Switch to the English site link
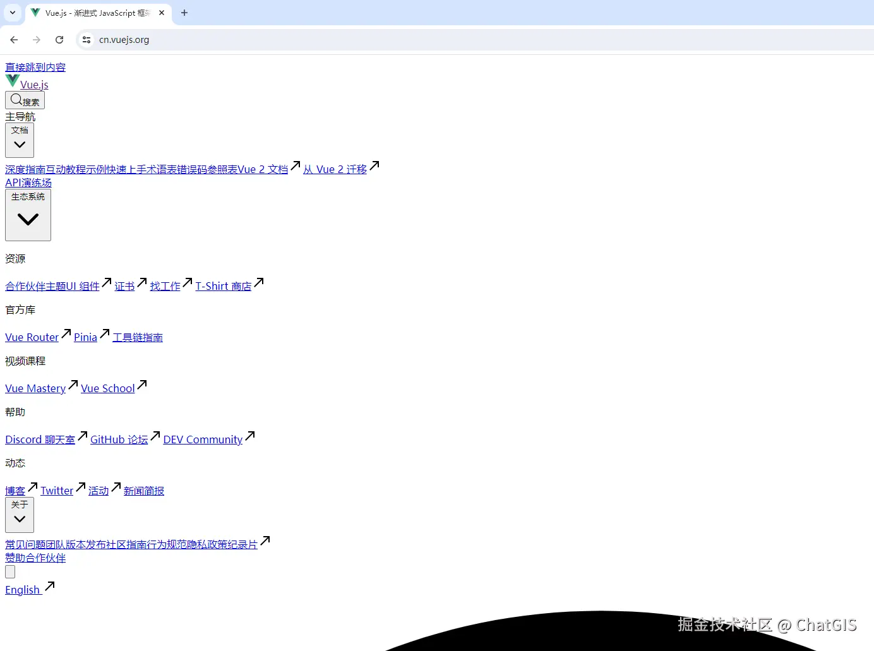This screenshot has width=874, height=651. tap(23, 590)
